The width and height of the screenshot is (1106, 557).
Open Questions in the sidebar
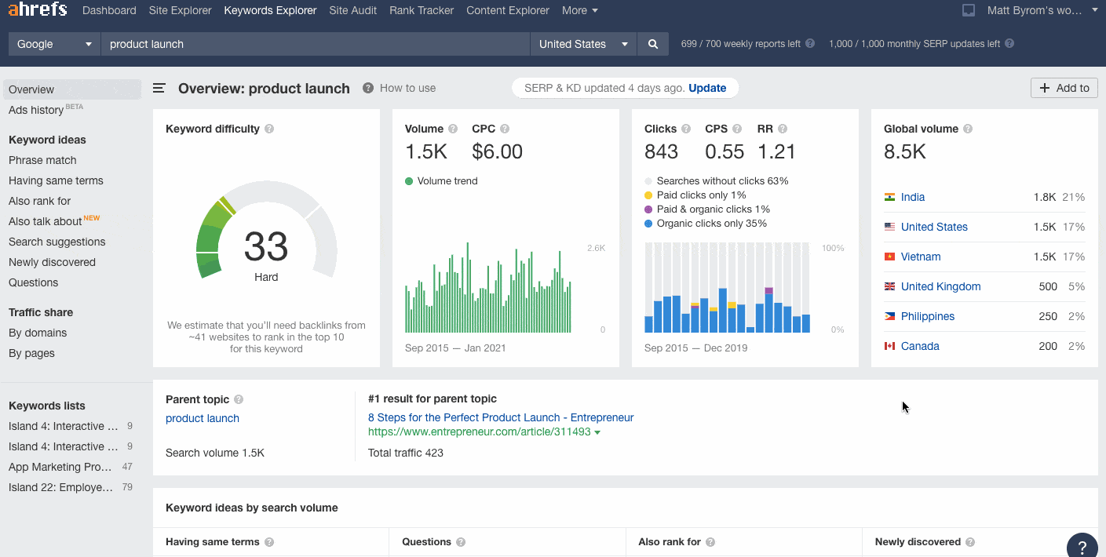[33, 282]
